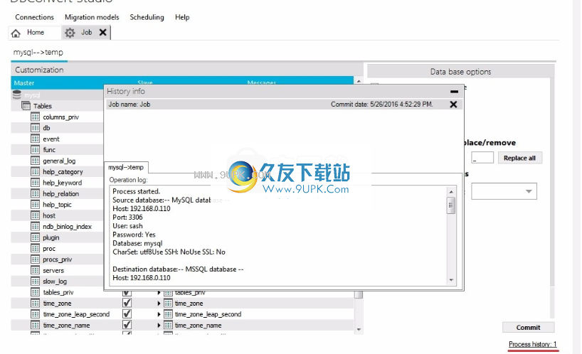Click the master time_zone_name table icon
This screenshot has width=582, height=354.
tap(36, 325)
